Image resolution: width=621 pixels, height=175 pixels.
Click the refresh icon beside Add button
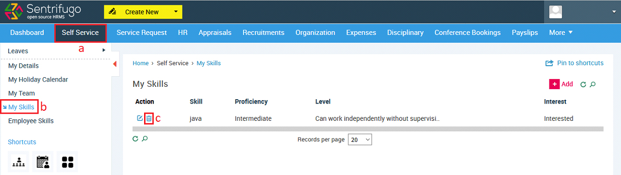[584, 84]
